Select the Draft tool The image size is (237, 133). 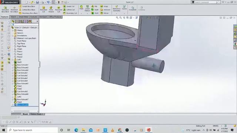point(95,10)
